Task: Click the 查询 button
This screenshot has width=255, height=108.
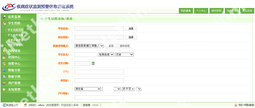Action: [111, 46]
